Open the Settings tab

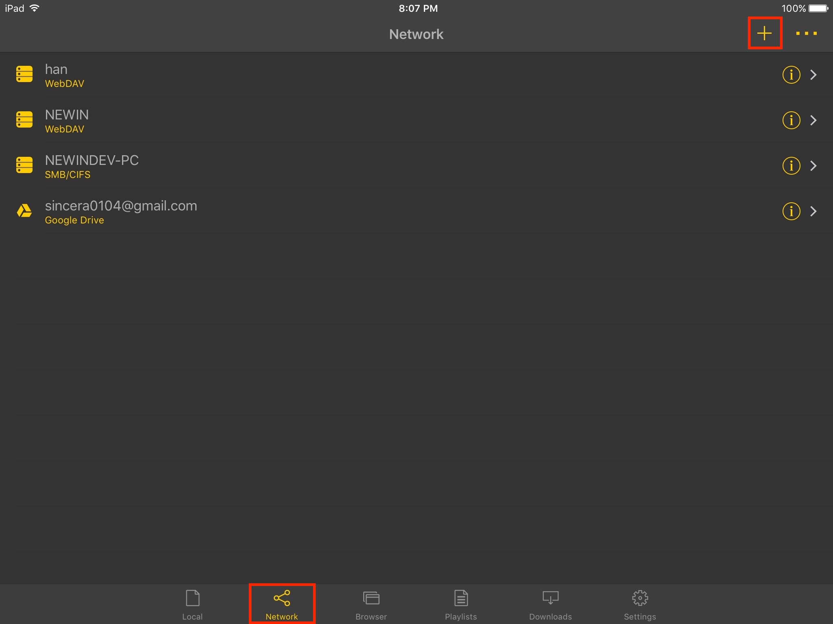point(640,605)
